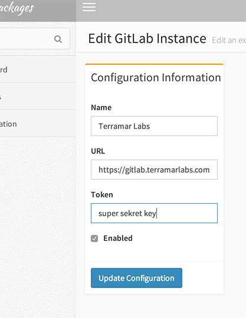246x318 pixels.
Task: Click the Update Configuration button
Action: tap(136, 278)
